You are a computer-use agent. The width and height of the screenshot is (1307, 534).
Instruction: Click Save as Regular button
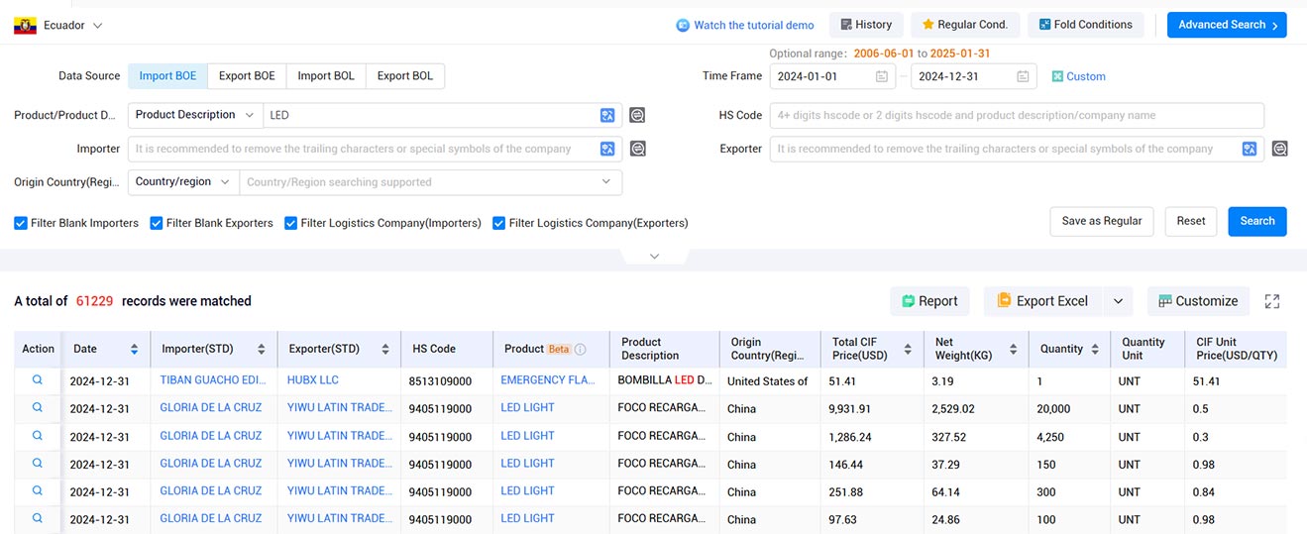click(x=1102, y=221)
